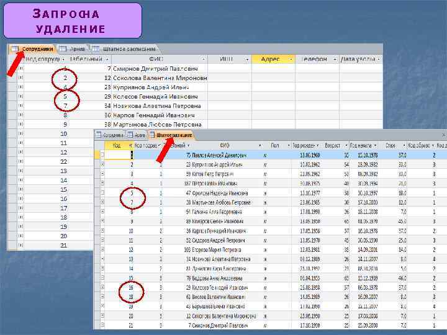Screen dimensions: 447x335
Task: Expand Новикова Алевтина Петровна row in Сотрудники
Action: 20,105
